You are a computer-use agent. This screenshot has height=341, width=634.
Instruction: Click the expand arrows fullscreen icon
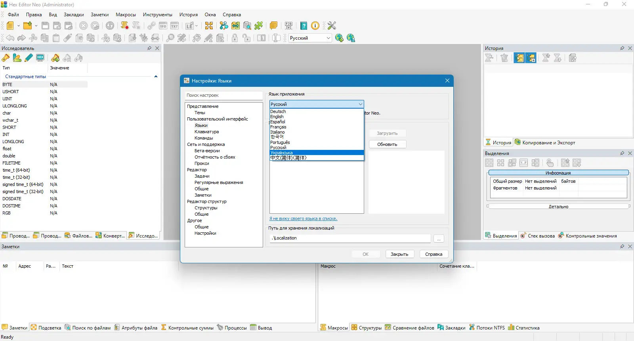coord(209,26)
